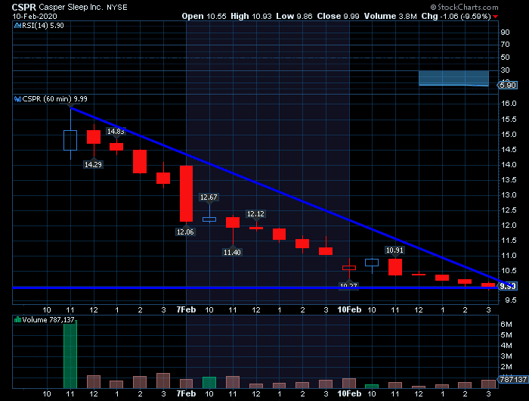Click the 11.40 price callout
Screen dimensions: 529x401
(x=232, y=252)
